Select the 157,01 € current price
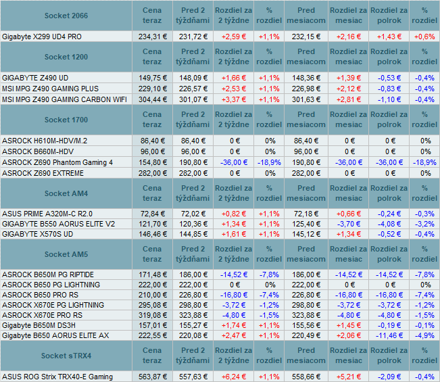Viewport: 440px width, 382px height. [152, 326]
